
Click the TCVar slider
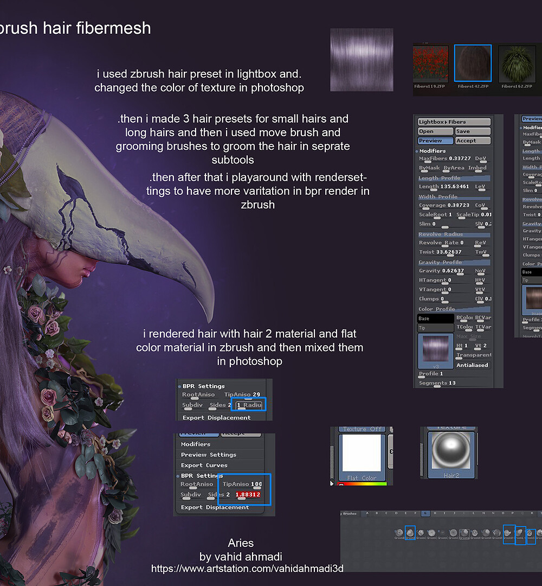(483, 327)
